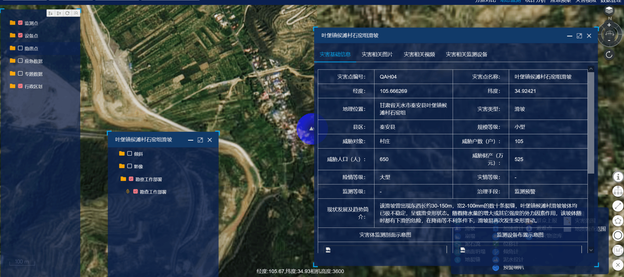The image size is (624, 277).
Task: Click the details panel scrollbar up arrow
Action: click(591, 69)
